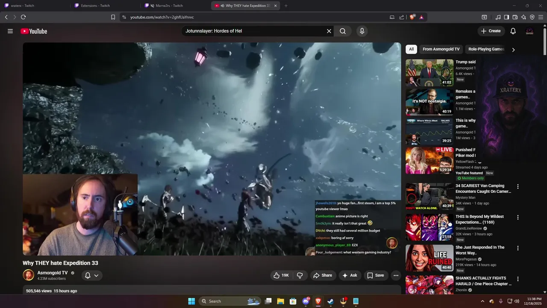Open 34 SCARIEST Van Camping thumbnail

(429, 196)
